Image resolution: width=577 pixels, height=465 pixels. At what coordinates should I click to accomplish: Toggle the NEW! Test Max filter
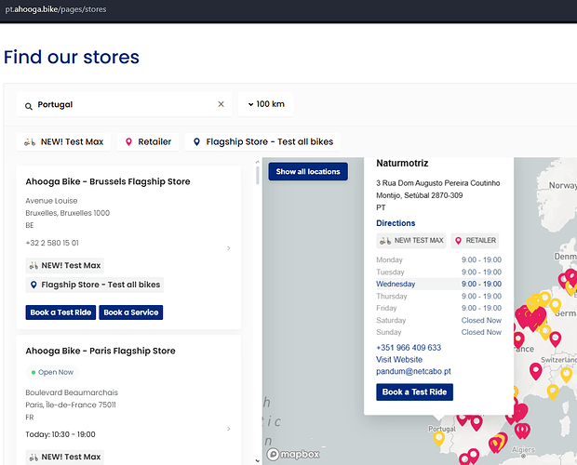pos(63,142)
